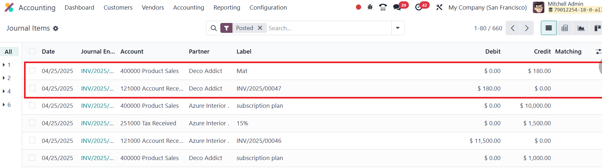Switch to pivot view icon

click(565, 28)
